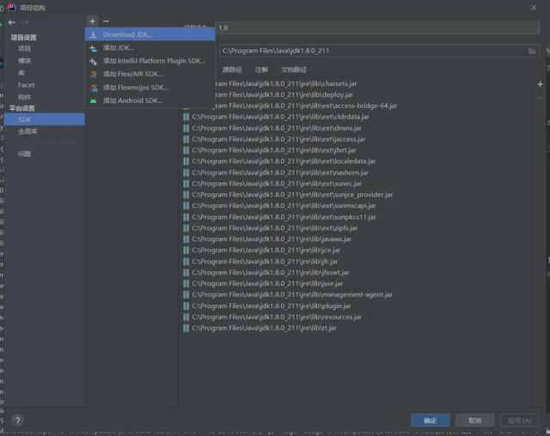Open 问题 in the sidebar
This screenshot has width=550, height=436.
click(x=25, y=154)
